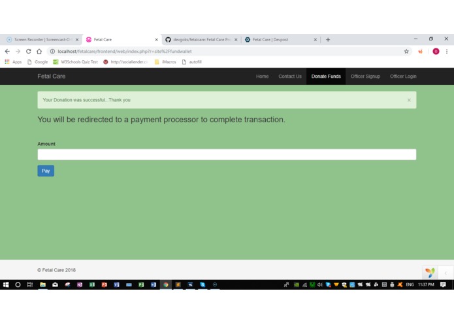Viewport: 454px width, 323px height.
Task: Switch to the Fetal Care Devpost tab
Action: click(x=280, y=40)
